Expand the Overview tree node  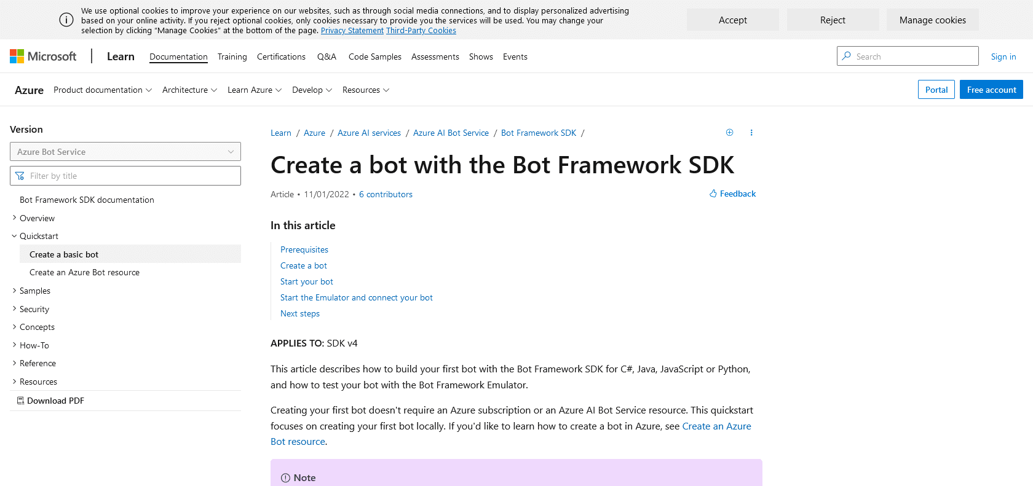point(14,218)
